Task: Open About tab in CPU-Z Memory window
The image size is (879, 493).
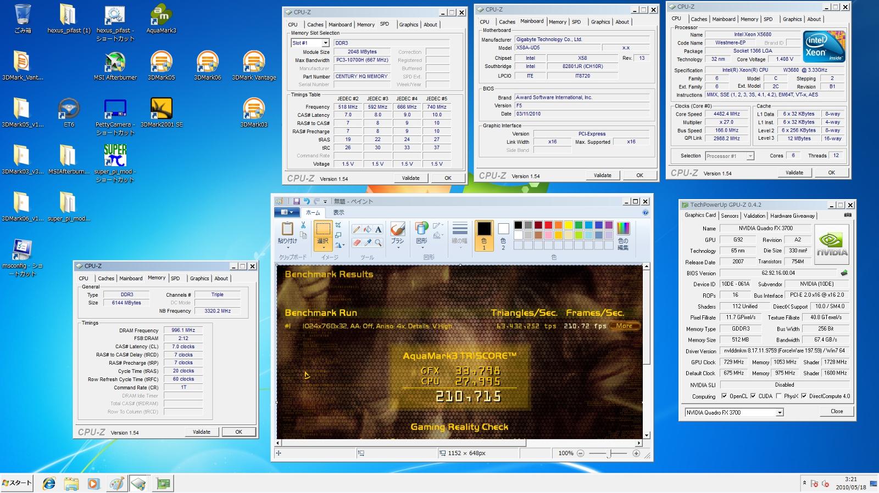Action: [x=221, y=279]
